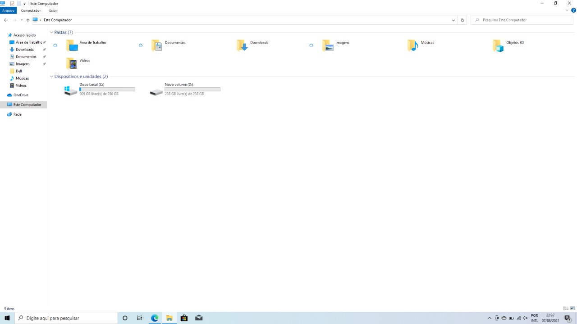Collapse the Pastas (7) section
The width and height of the screenshot is (577, 324).
[x=51, y=32]
